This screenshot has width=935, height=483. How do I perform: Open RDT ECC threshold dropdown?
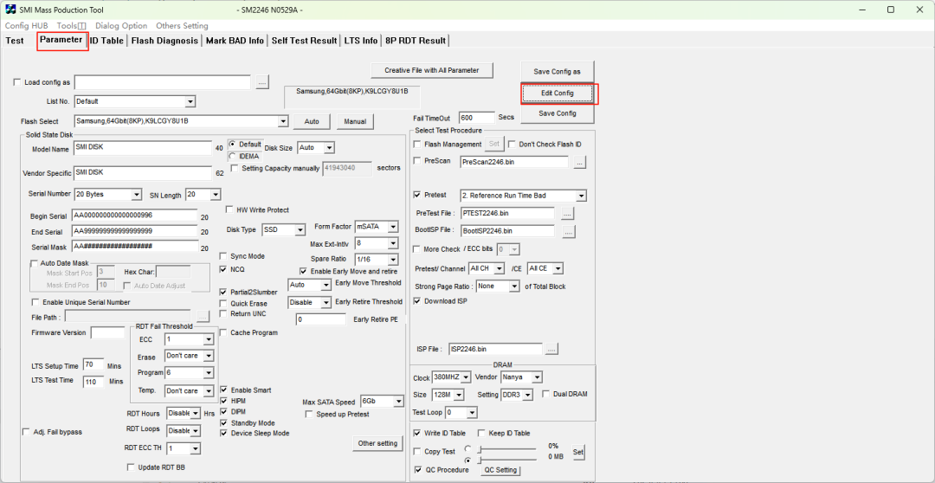(x=196, y=448)
